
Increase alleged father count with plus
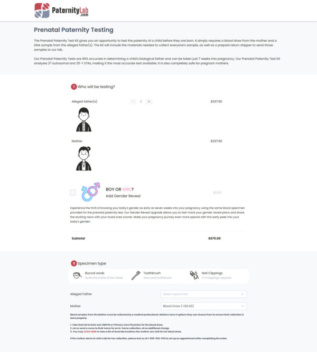point(149,101)
